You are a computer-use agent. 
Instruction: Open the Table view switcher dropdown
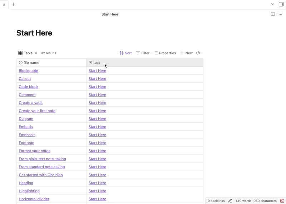coord(28,53)
